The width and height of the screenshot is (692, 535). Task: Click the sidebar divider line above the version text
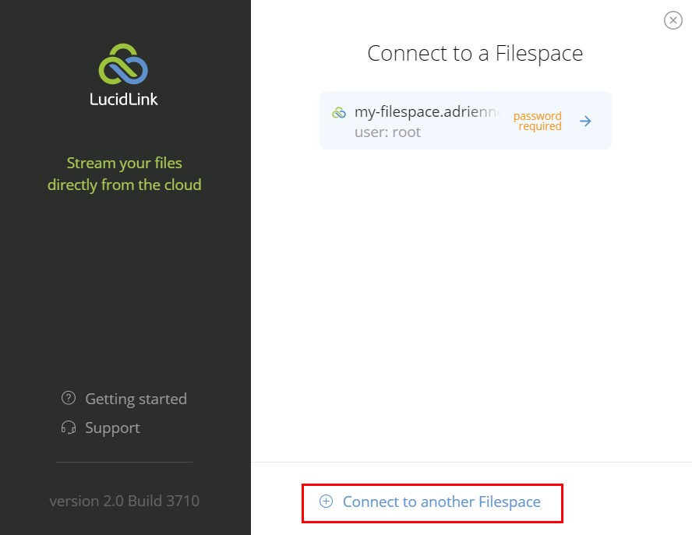coord(124,462)
